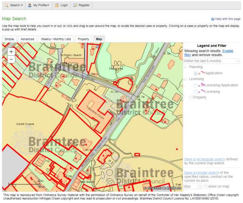Viewport: 243px width, 203px height.
Task: Click the isolated red triangle marker in the east field
Action: click(177, 149)
